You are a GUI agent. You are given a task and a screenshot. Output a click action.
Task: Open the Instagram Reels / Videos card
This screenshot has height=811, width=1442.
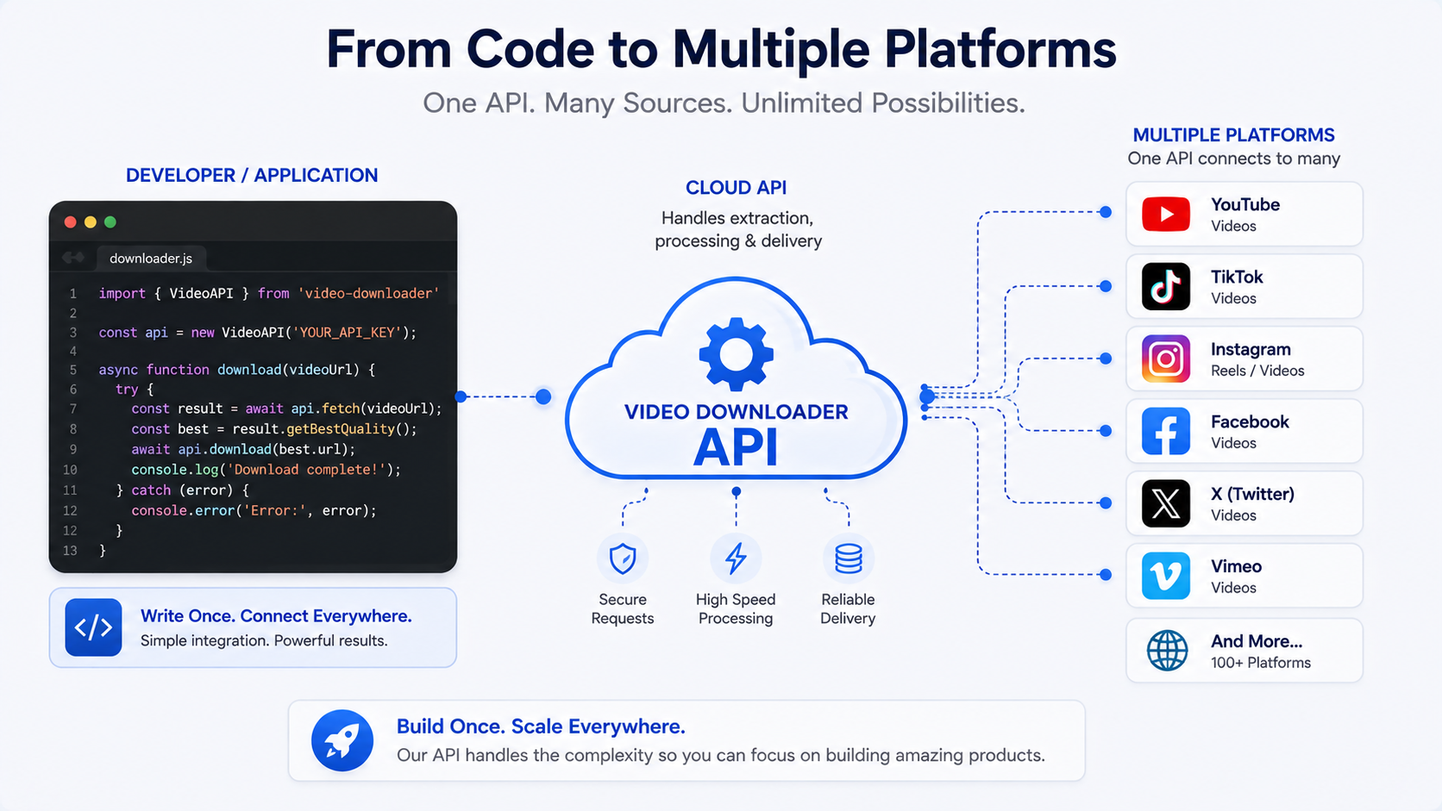point(1245,359)
